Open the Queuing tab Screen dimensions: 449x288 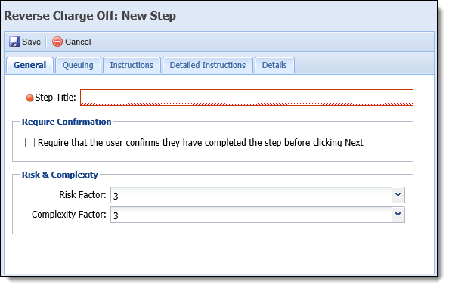click(x=78, y=65)
